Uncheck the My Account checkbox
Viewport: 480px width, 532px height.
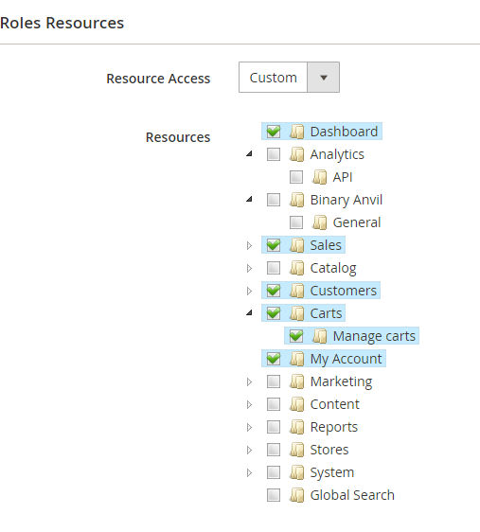(x=274, y=359)
